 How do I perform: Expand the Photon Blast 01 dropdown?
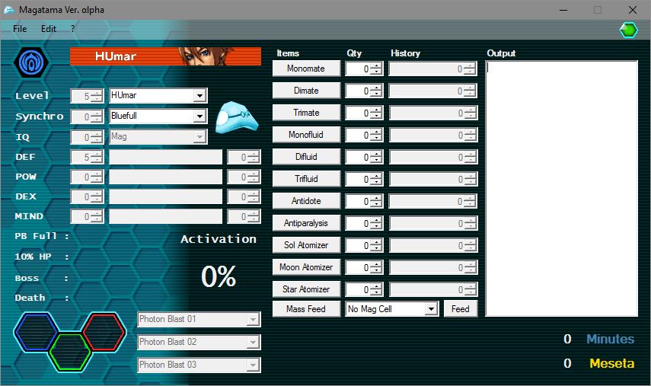(x=199, y=320)
